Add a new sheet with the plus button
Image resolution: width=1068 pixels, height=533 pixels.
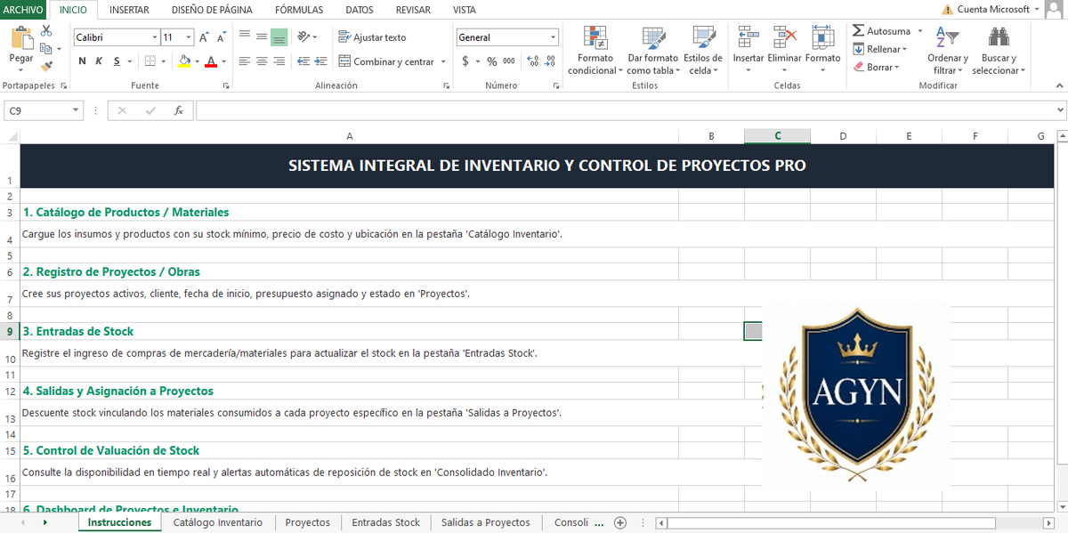pos(620,522)
